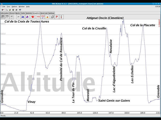Switch to the Statistics tab
The height and width of the screenshot is (120, 161).
29,13
